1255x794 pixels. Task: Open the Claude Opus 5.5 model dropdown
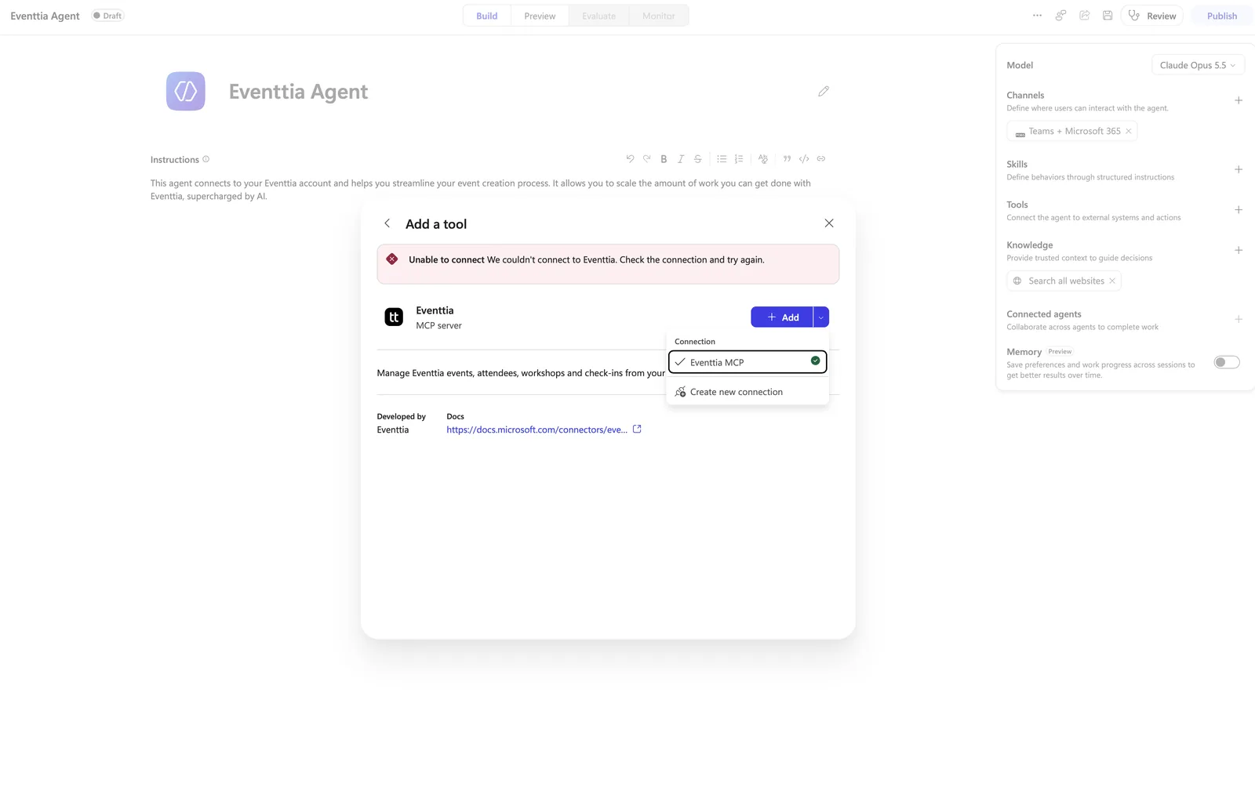click(1197, 65)
